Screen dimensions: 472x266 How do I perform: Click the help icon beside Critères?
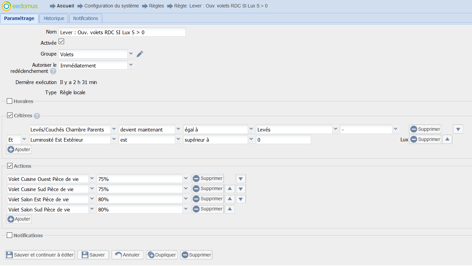click(37, 116)
